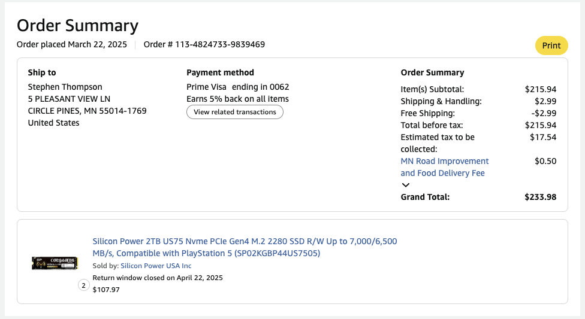The image size is (585, 319).
Task: Click the Grand Total amount $233.98
Action: point(540,197)
